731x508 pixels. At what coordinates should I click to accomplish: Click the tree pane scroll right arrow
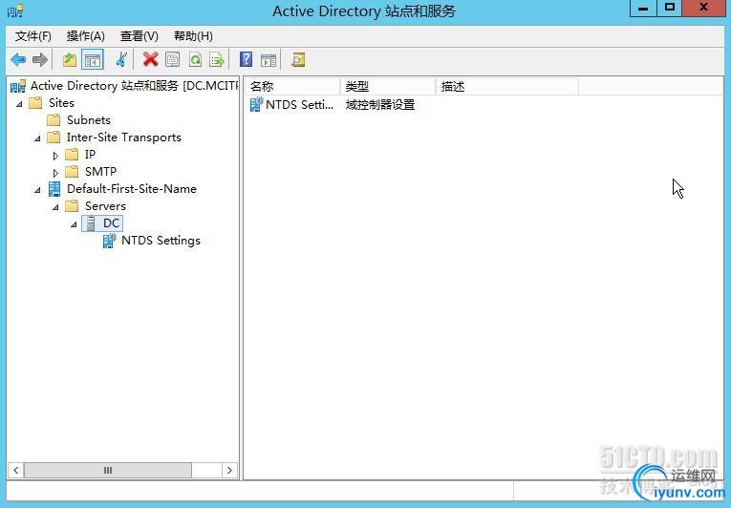[x=229, y=470]
